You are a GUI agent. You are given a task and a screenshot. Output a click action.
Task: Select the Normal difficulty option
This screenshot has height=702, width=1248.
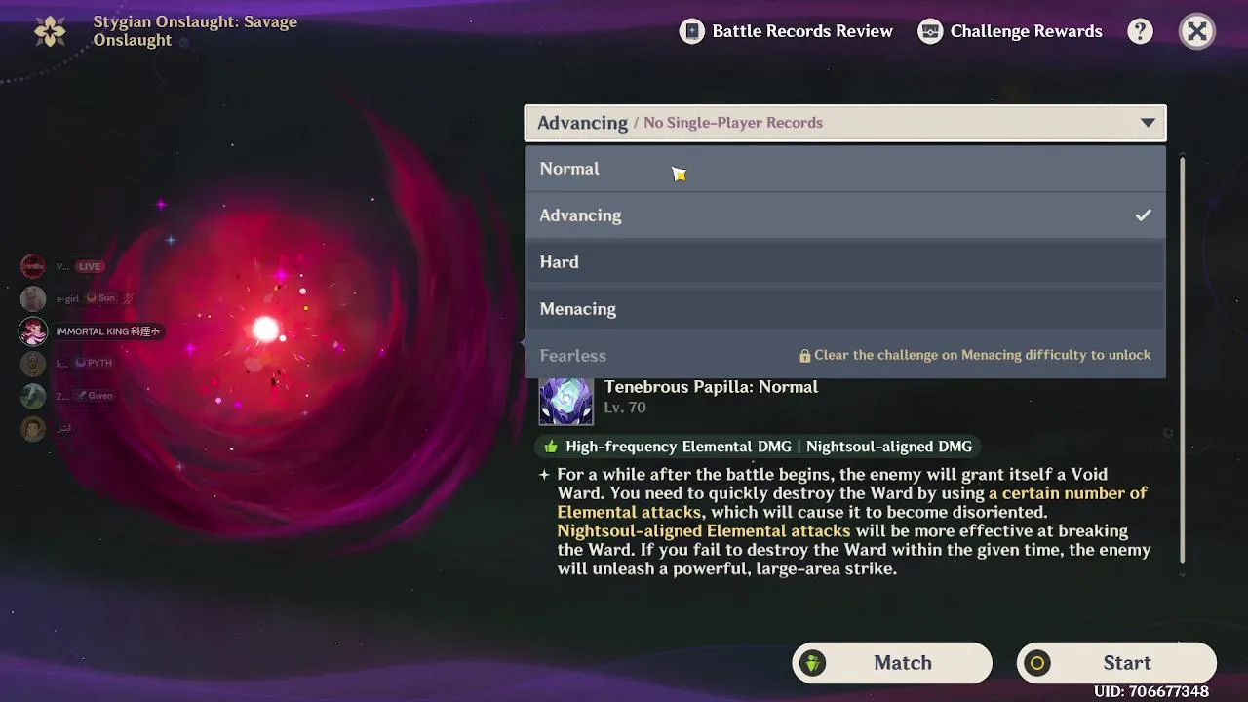[845, 169]
